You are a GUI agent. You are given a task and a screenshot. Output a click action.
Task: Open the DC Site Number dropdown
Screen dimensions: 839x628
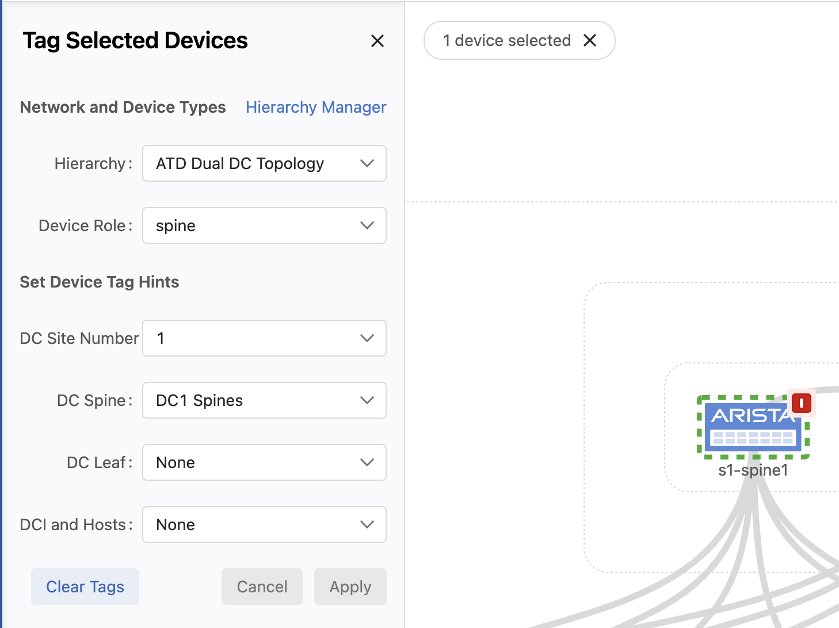point(264,338)
